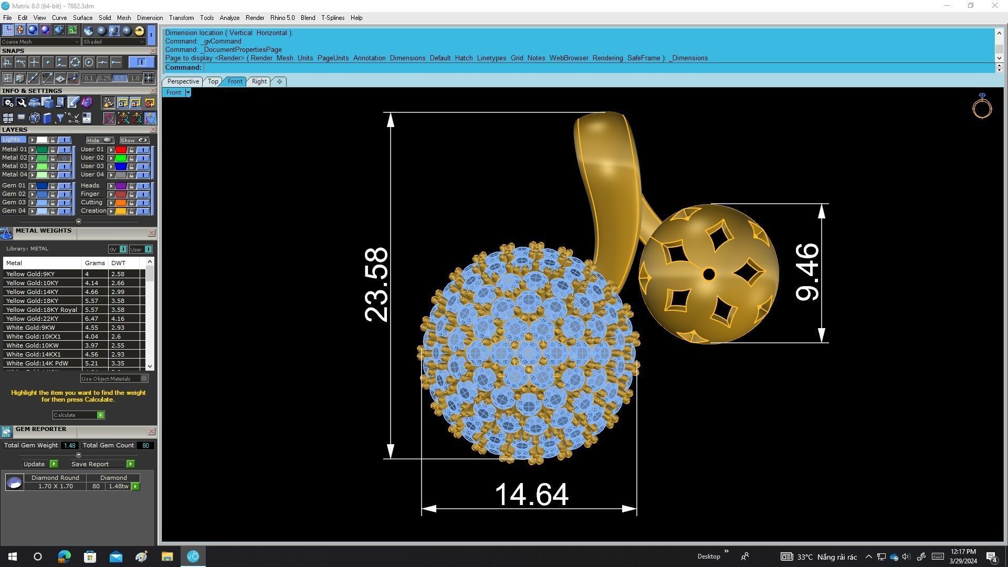Click the Hide layers button
Viewport: 1008px width, 567px height.
point(100,140)
